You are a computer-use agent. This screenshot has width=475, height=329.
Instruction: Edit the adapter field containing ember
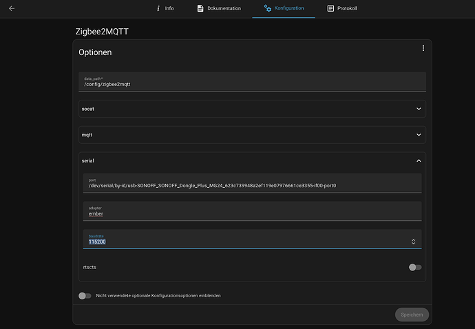[x=252, y=211]
